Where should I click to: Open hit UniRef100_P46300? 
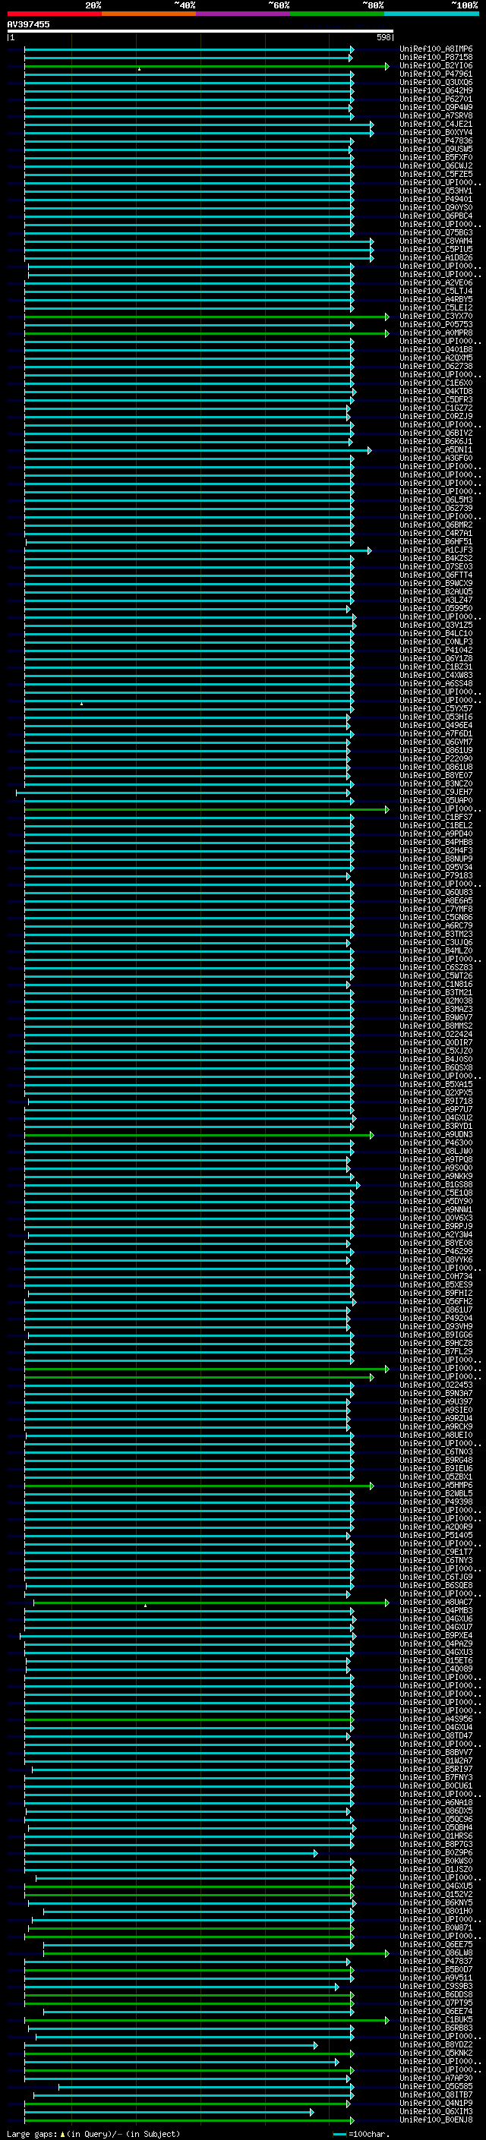coord(436,1143)
